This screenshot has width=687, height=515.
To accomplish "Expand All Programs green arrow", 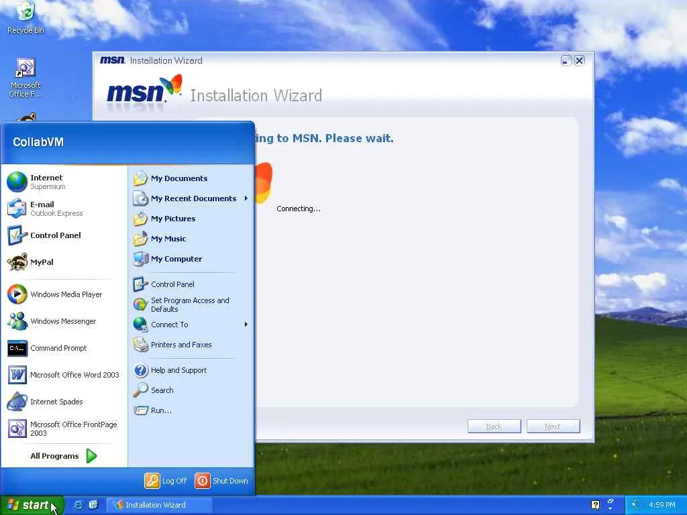I will tap(91, 456).
